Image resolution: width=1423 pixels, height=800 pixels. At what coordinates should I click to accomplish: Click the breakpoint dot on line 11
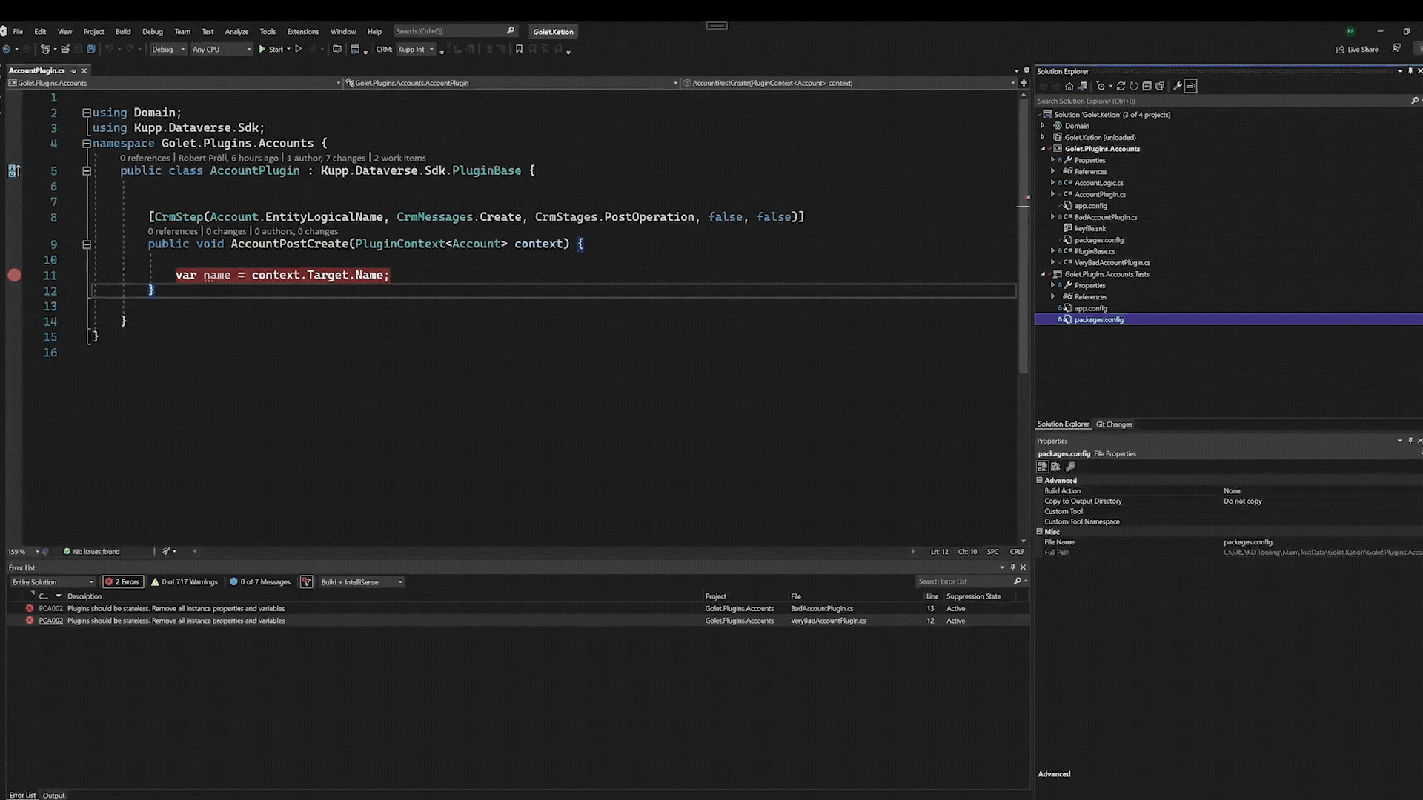click(14, 275)
